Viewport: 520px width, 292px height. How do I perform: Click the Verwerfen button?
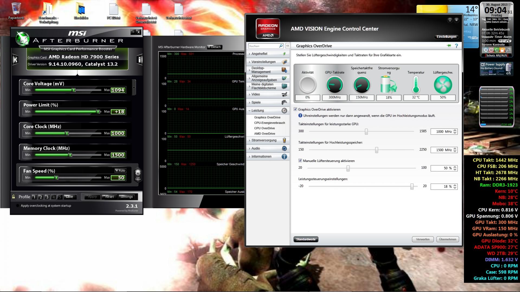(423, 239)
